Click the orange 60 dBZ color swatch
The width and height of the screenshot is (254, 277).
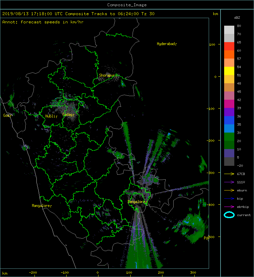pyautogui.click(x=229, y=54)
